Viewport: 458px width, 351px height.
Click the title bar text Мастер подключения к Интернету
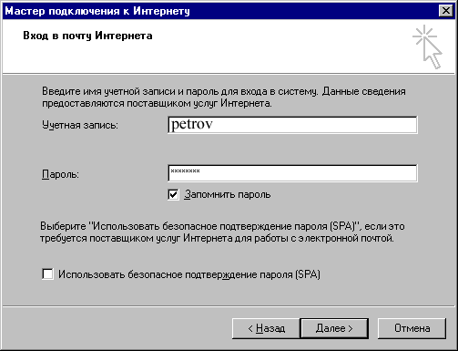click(x=97, y=11)
